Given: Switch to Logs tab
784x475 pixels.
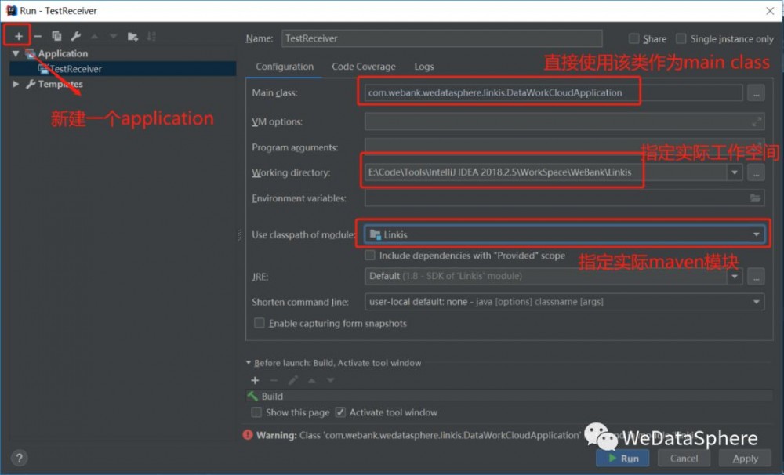Looking at the screenshot, I should click(424, 67).
